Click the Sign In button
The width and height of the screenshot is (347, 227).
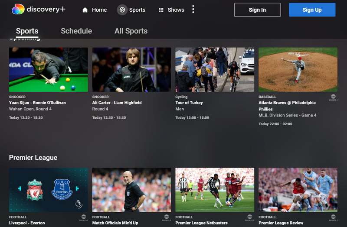257,10
